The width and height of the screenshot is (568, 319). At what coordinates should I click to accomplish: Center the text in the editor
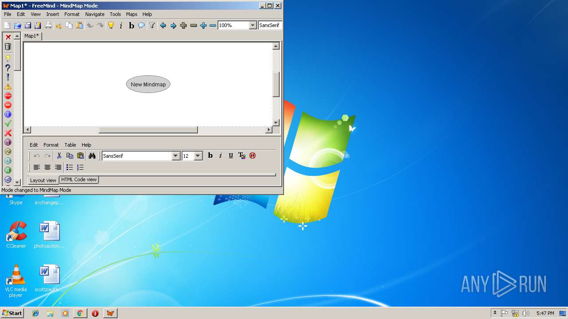coord(47,167)
